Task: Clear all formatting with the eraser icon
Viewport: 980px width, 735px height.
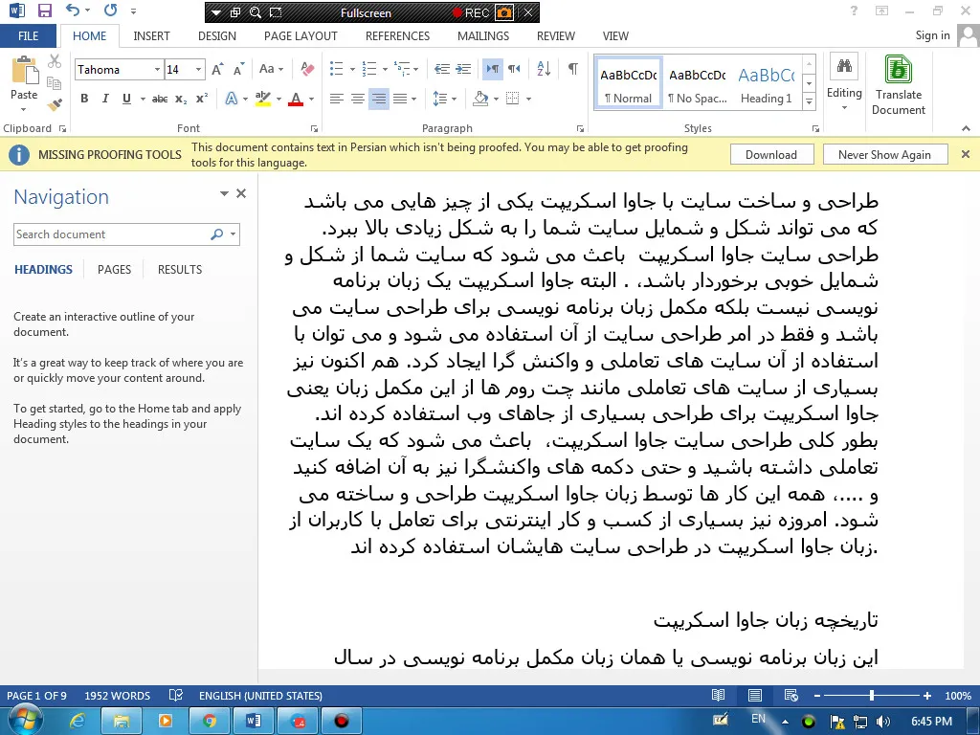Action: (307, 70)
